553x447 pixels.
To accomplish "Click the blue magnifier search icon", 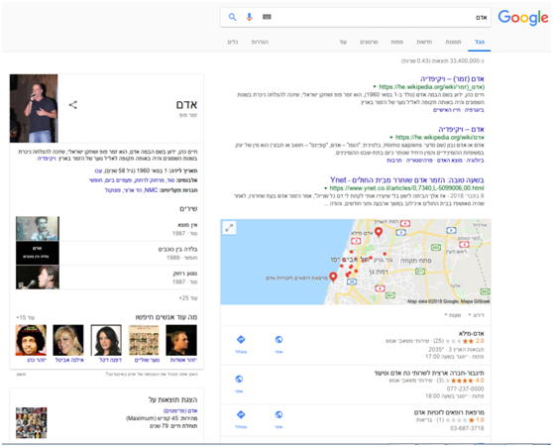I will pyautogui.click(x=232, y=17).
